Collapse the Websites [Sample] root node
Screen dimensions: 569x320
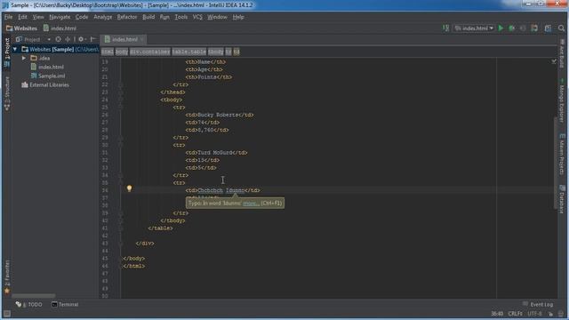point(15,49)
